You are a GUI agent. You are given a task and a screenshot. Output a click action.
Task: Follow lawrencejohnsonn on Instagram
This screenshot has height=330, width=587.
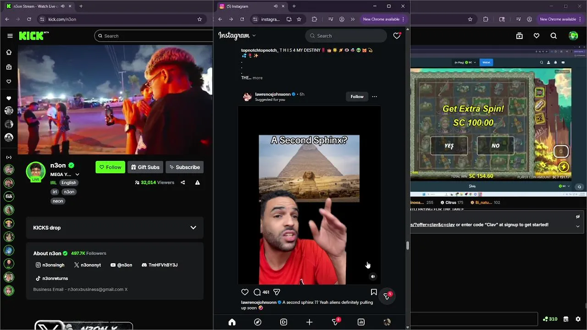(357, 97)
